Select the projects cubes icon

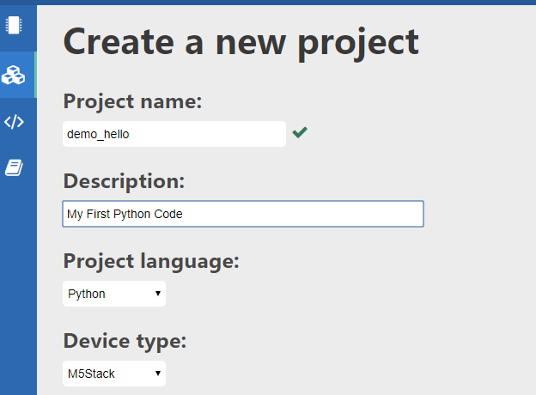coord(14,75)
